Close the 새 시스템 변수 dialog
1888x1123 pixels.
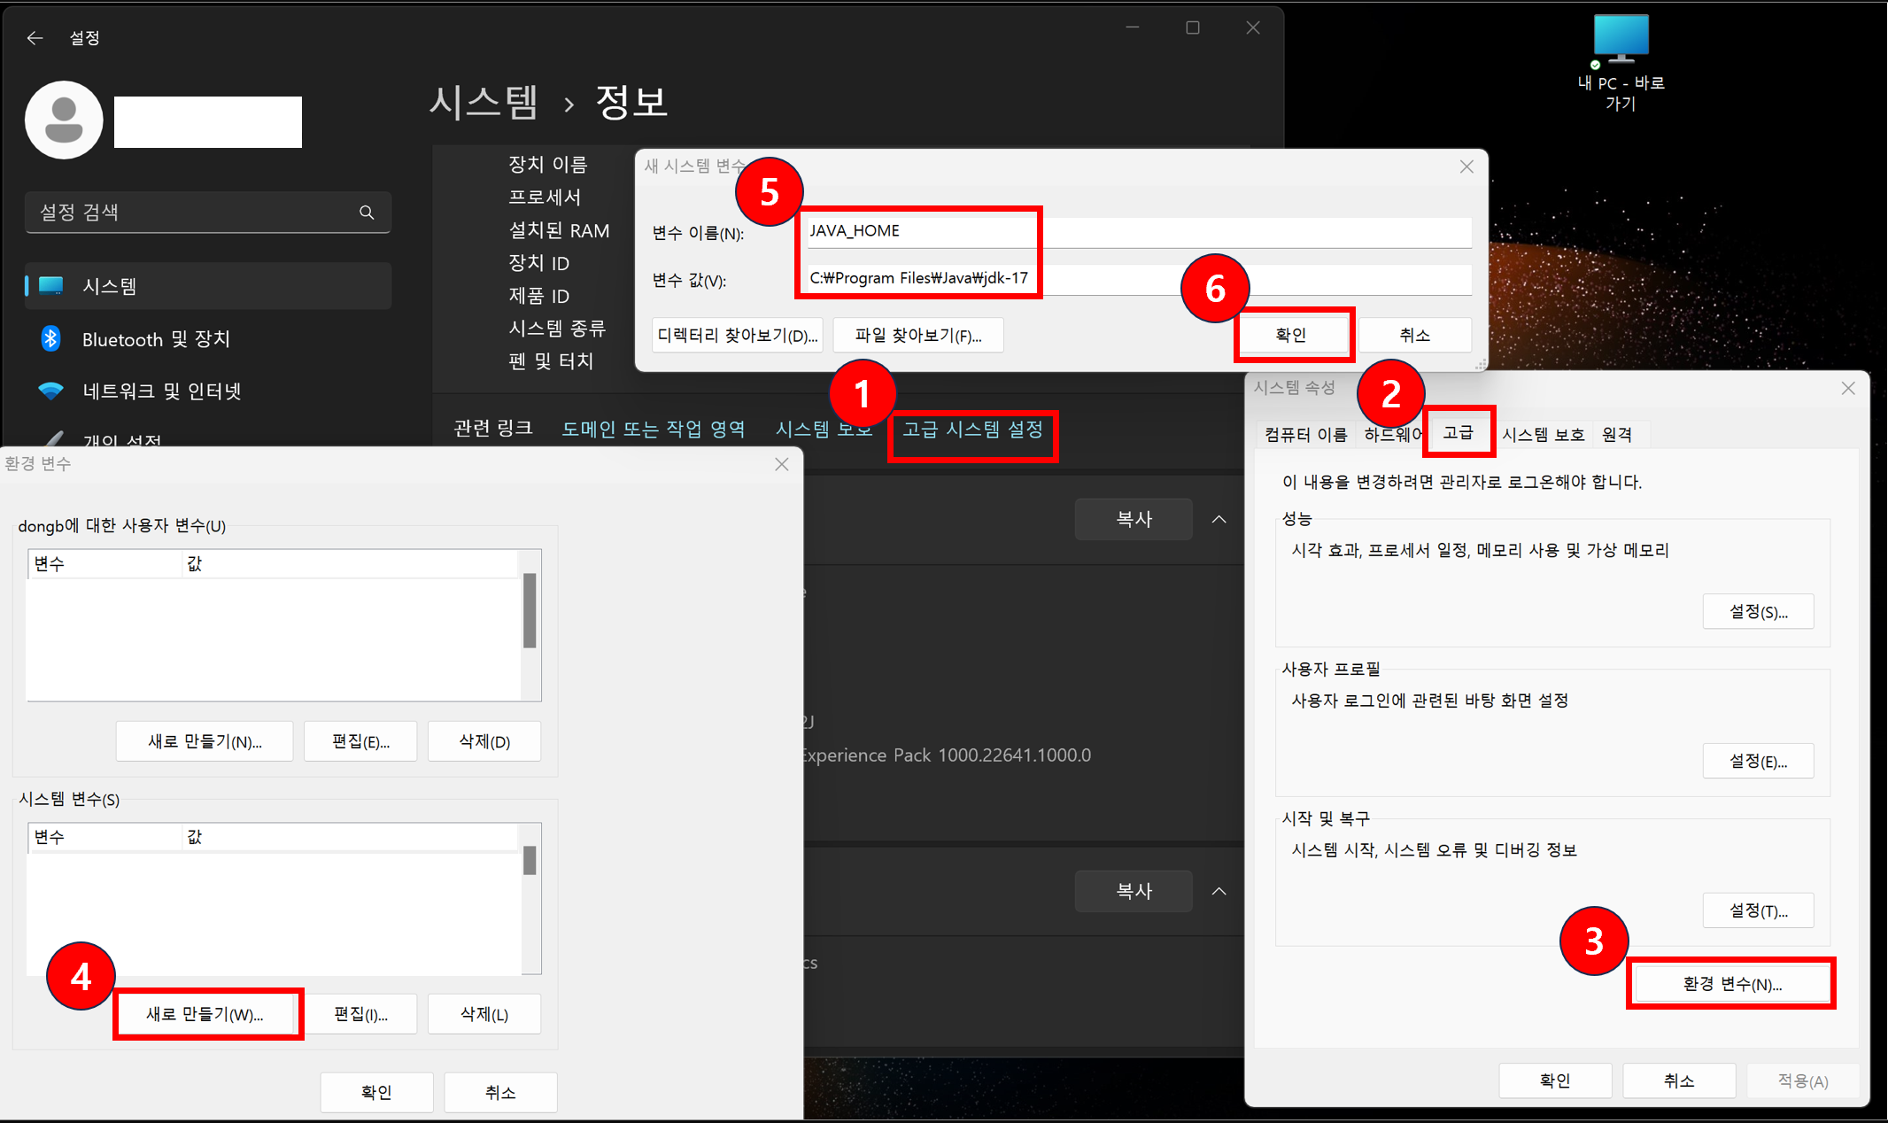(1466, 167)
